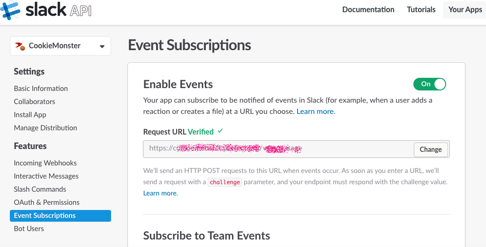Go to Your Apps
486x247 pixels.
click(x=465, y=9)
